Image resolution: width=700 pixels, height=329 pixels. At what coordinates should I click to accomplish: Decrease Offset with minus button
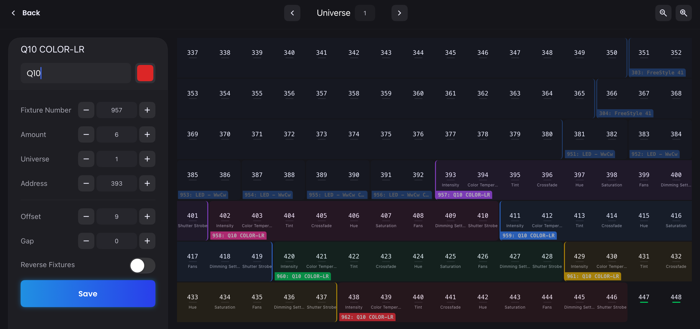pos(86,216)
